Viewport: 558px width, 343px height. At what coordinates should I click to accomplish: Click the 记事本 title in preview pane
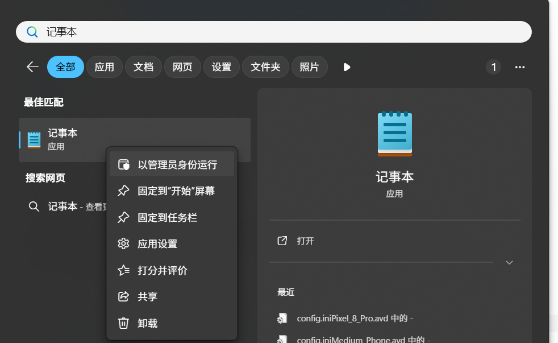point(395,177)
